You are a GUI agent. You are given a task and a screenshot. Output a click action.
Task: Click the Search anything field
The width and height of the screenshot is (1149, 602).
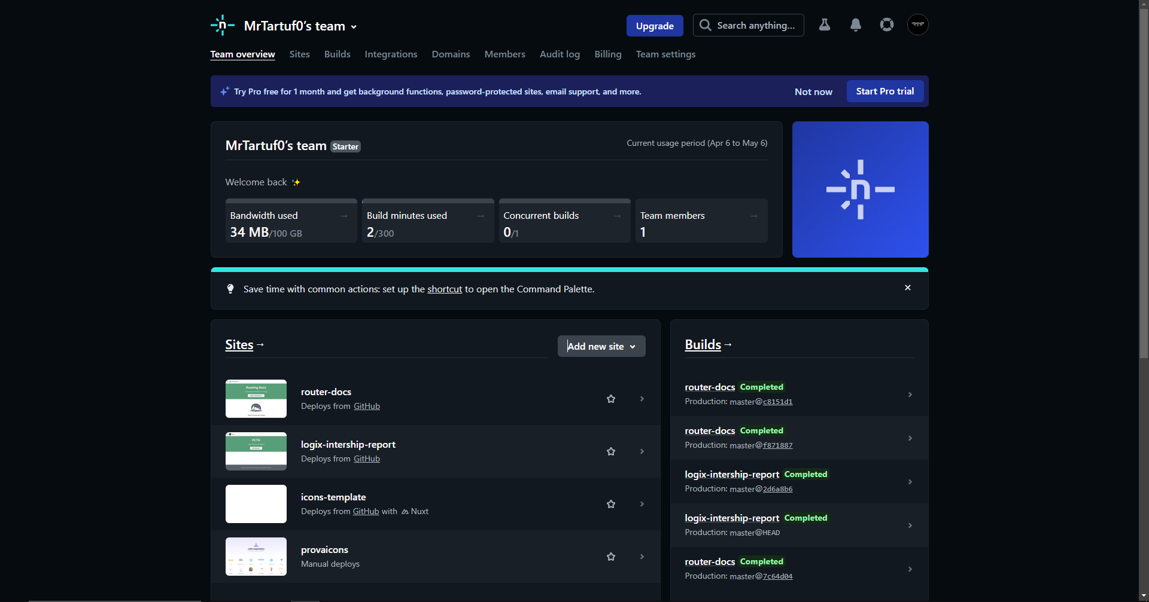pos(749,25)
